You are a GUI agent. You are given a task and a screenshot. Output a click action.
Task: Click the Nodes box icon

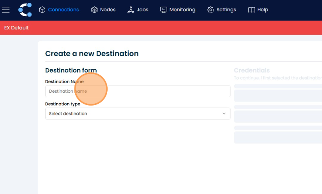[94, 10]
